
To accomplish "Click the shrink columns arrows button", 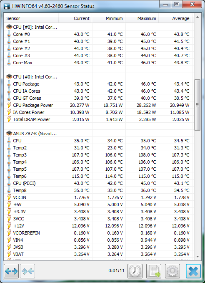I will (x=27, y=271).
